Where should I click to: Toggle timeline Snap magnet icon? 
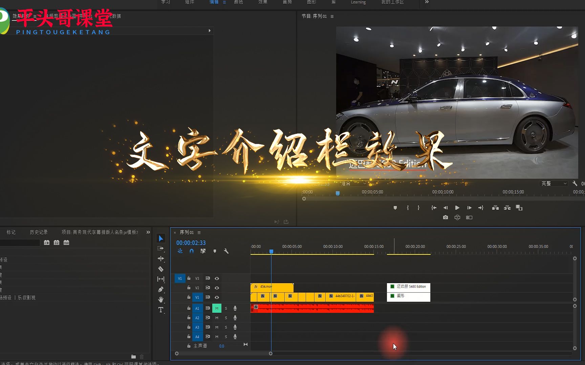[192, 251]
